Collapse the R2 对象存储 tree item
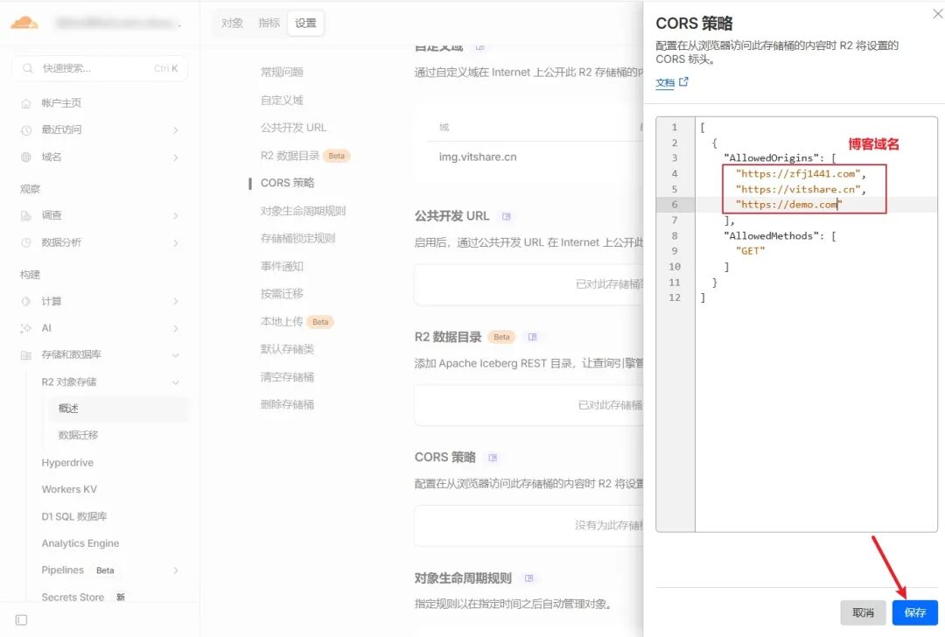Screen dimensions: 945x637 [175, 382]
